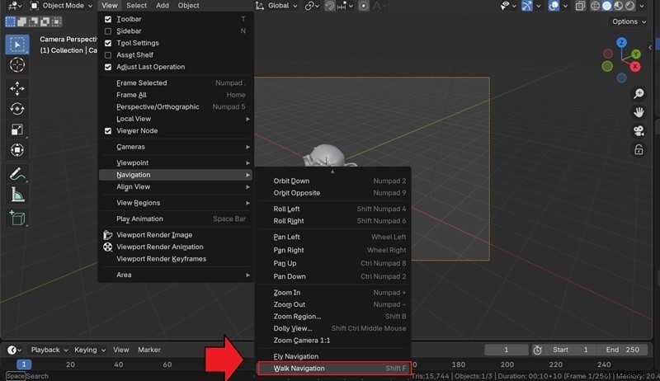
Task: Click the Start frame field
Action: point(570,350)
